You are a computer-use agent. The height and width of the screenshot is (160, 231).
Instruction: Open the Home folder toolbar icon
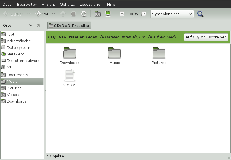98,14
